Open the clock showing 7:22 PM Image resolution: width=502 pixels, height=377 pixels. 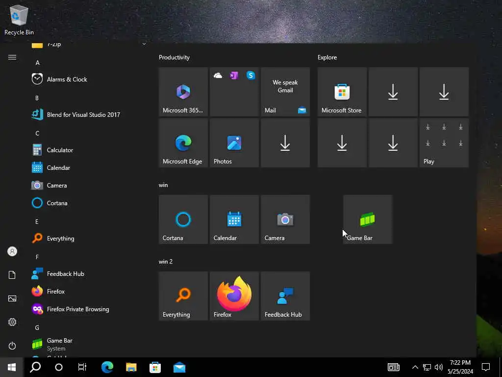[460, 367]
